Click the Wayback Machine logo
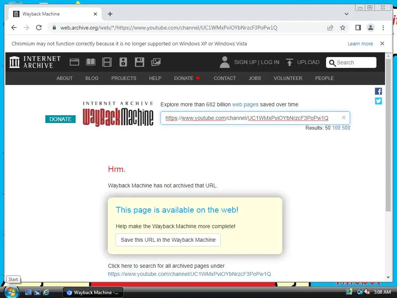The width and height of the screenshot is (397, 298). [118, 114]
